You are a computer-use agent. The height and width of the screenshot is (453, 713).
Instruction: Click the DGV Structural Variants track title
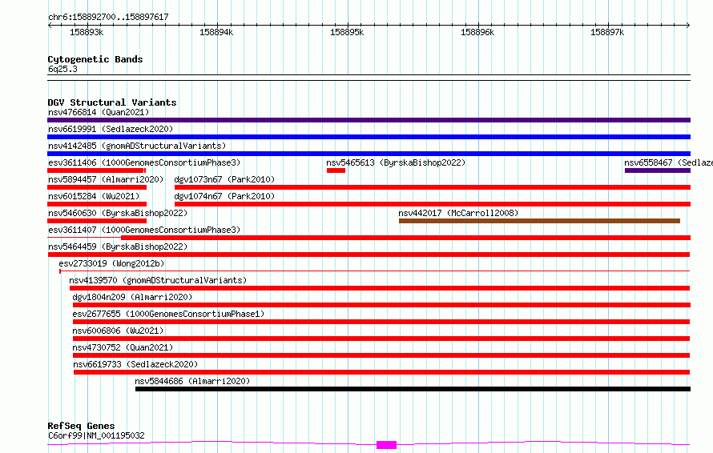pos(112,102)
